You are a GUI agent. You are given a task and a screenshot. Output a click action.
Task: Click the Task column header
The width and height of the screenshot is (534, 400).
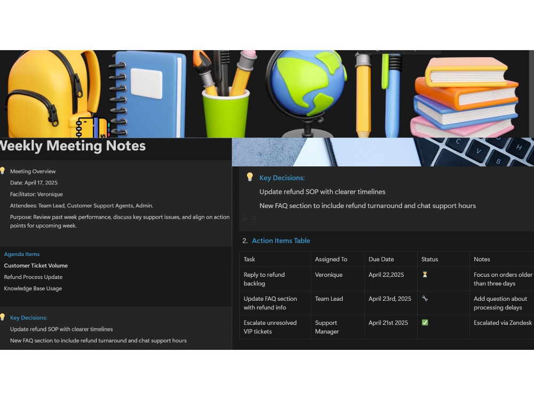pyautogui.click(x=275, y=259)
